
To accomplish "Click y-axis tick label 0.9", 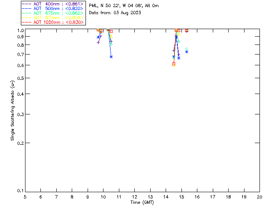I will point(20,37).
